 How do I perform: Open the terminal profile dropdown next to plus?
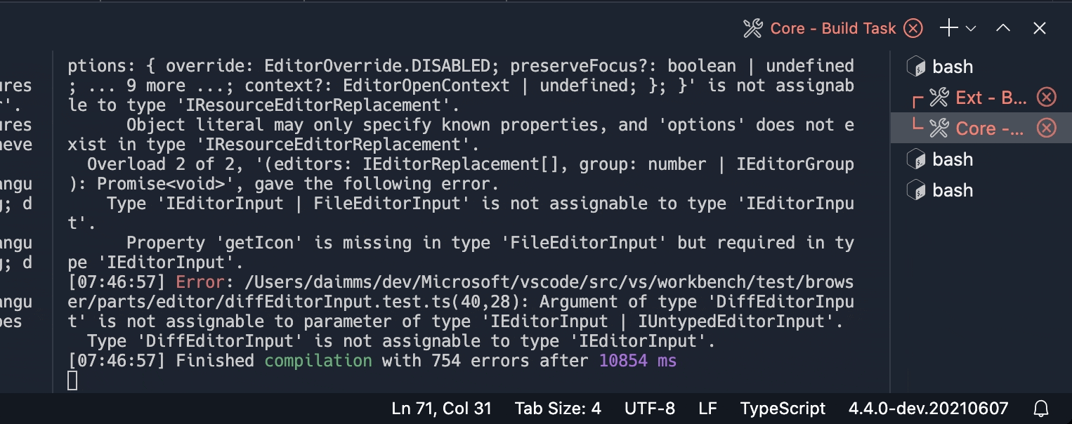pos(969,28)
